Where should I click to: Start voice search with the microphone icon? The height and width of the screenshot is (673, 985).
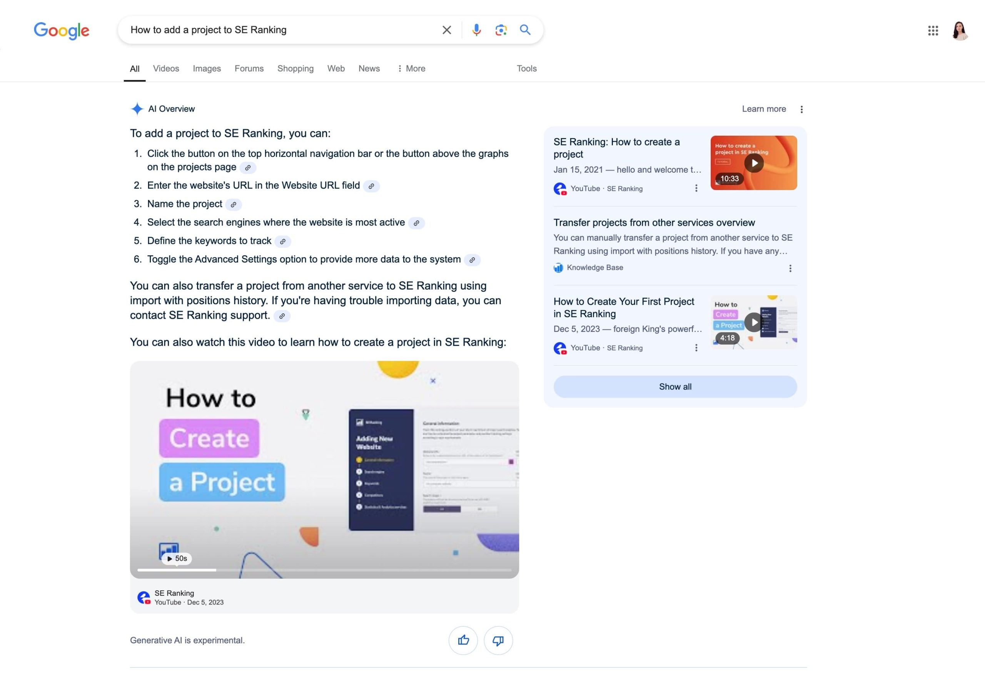point(476,30)
